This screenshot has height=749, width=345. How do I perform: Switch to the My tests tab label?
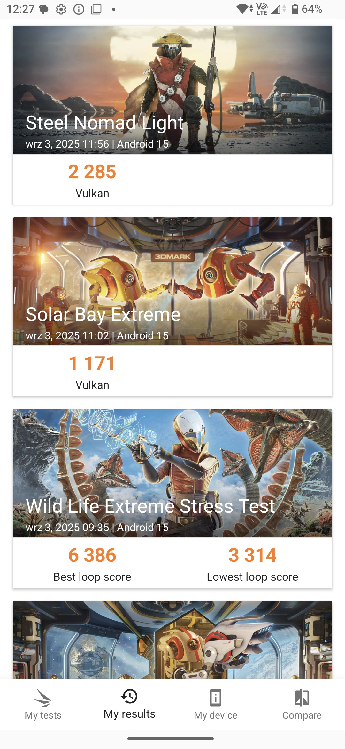coord(43,715)
